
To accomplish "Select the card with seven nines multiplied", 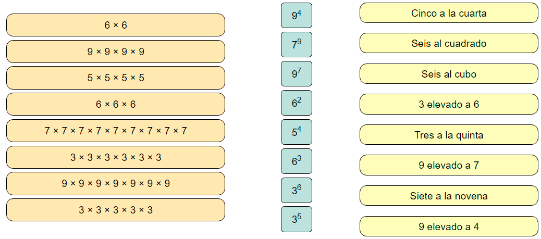I will [115, 183].
